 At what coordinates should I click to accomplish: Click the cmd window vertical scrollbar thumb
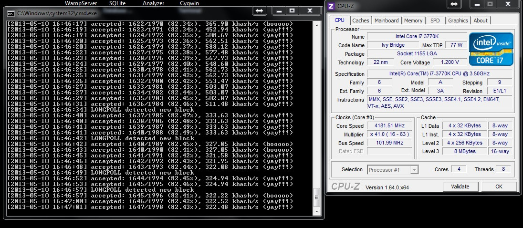pos(317,198)
